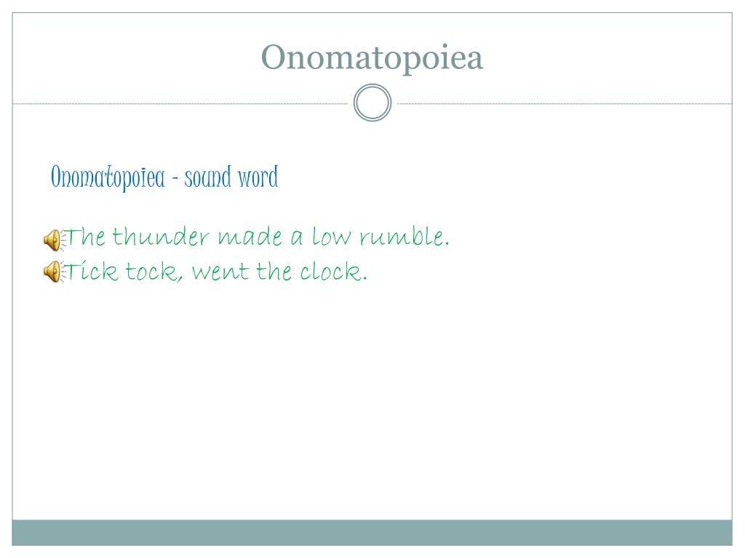
Task: Play the sound icon beside Tick tock sentence
Action: click(x=53, y=272)
